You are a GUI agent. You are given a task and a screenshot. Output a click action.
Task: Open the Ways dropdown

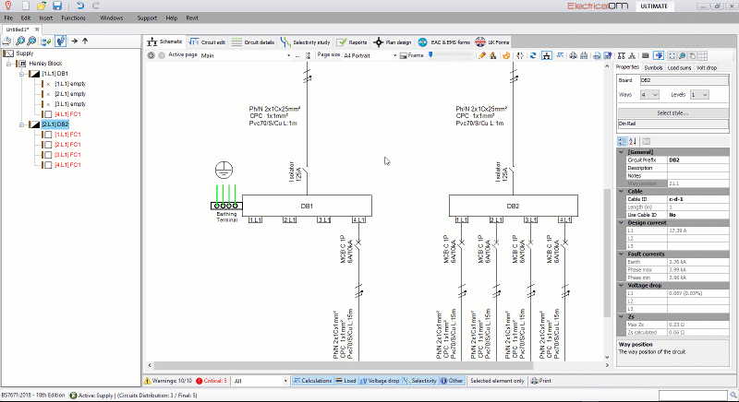649,95
